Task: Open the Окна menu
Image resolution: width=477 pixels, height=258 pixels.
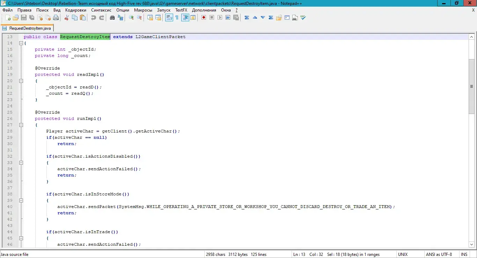Action: click(226, 10)
